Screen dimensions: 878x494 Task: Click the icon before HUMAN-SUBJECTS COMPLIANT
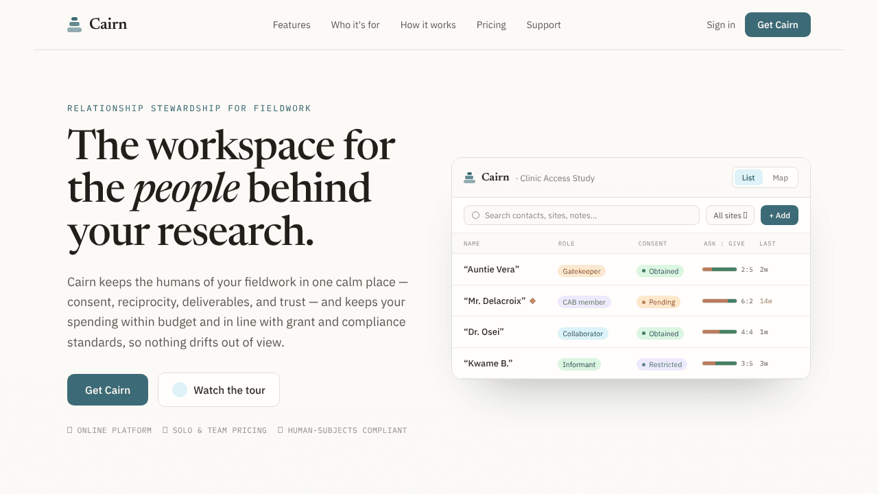pos(280,430)
